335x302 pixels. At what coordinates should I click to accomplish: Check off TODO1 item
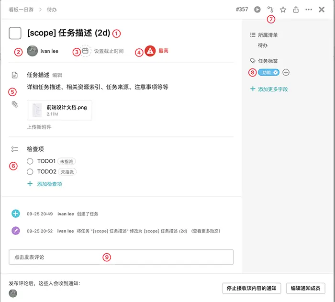[30, 161]
